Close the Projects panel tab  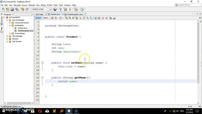click(13, 15)
